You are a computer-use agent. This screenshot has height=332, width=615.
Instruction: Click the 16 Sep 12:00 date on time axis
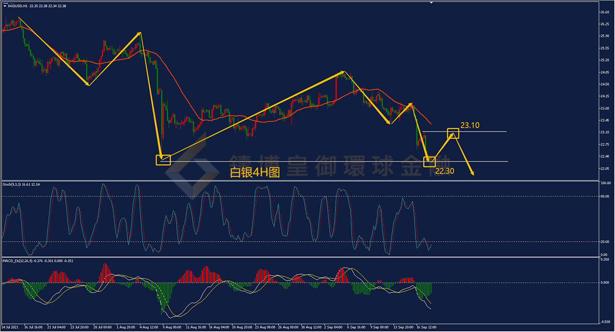tap(426, 327)
